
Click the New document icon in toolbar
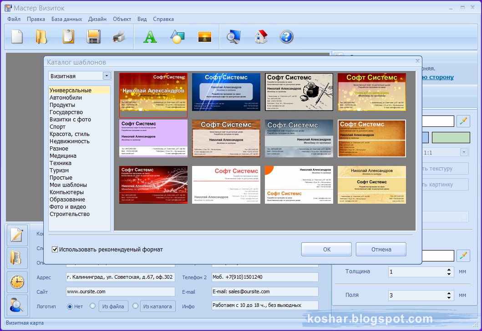17,36
